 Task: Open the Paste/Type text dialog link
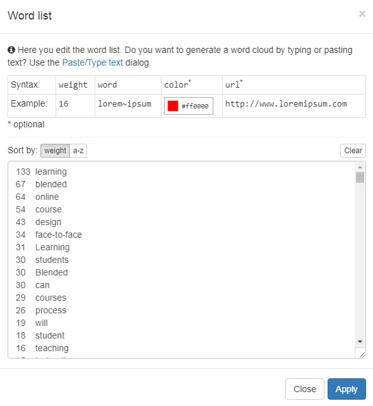[93, 62]
